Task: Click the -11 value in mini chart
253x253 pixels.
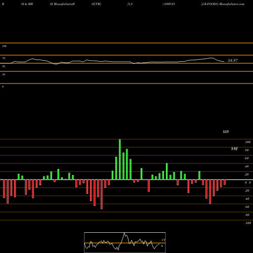Action: pyautogui.click(x=163, y=240)
